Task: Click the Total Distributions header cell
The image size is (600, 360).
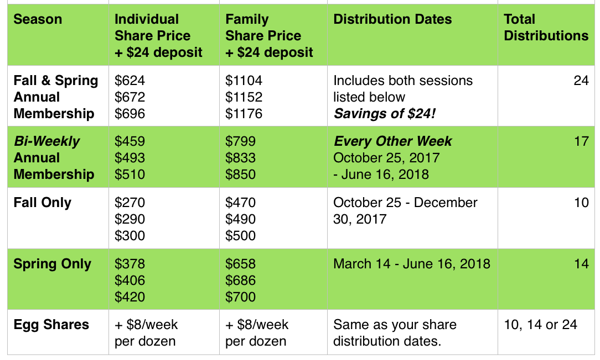Action: tap(546, 35)
